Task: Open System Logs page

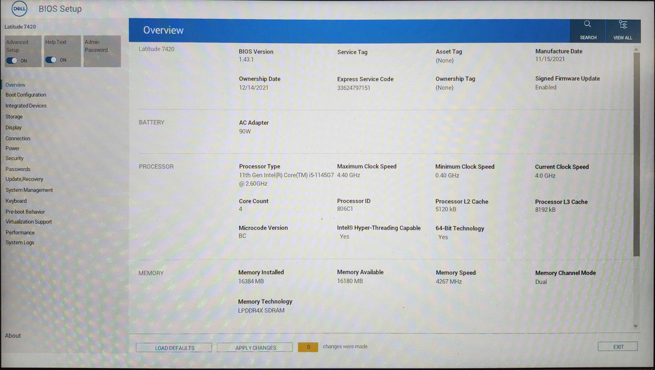Action: click(20, 243)
